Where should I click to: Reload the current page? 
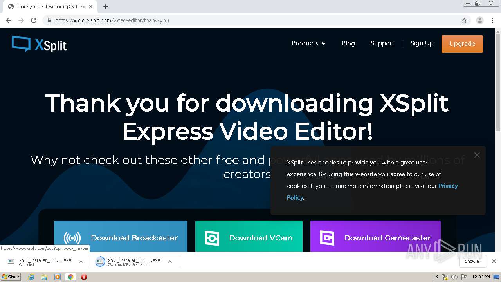pyautogui.click(x=34, y=20)
